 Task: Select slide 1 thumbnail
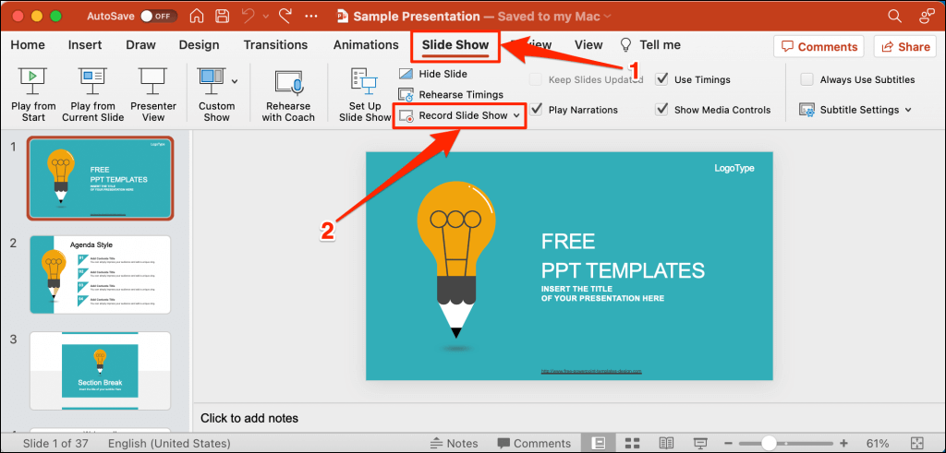coord(100,178)
